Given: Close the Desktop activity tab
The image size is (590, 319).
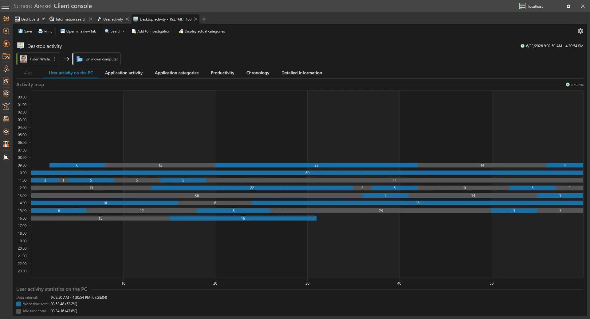Looking at the screenshot, I should pyautogui.click(x=196, y=19).
